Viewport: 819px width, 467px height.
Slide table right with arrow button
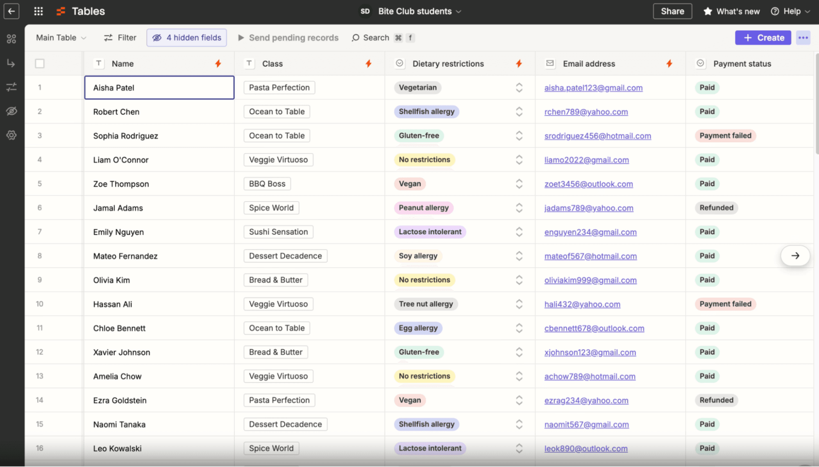point(795,256)
